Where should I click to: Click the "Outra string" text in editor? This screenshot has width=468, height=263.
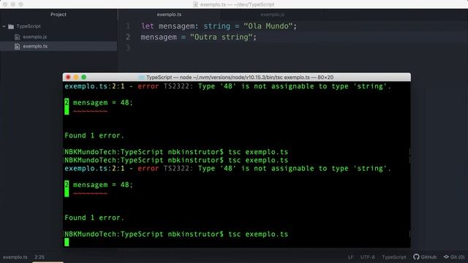coord(221,37)
